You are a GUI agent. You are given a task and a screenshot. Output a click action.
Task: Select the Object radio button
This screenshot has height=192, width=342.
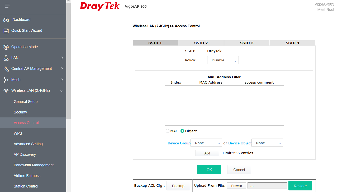coord(182,131)
